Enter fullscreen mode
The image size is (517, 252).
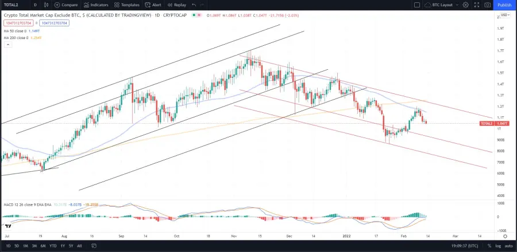click(476, 5)
